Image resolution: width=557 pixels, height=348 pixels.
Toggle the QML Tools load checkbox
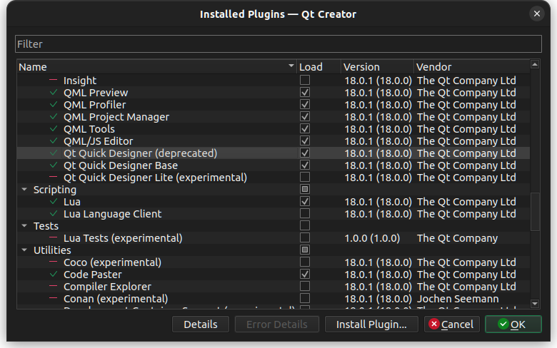click(305, 128)
